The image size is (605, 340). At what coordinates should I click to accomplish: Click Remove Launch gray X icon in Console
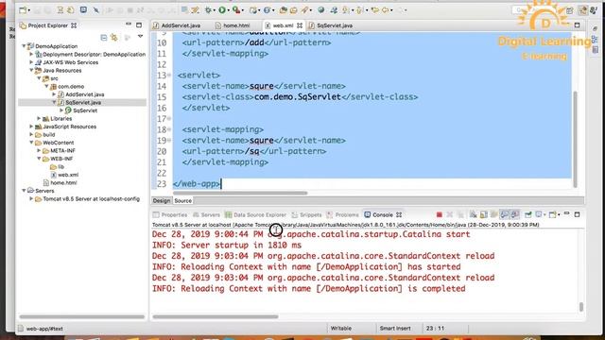[x=450, y=214]
